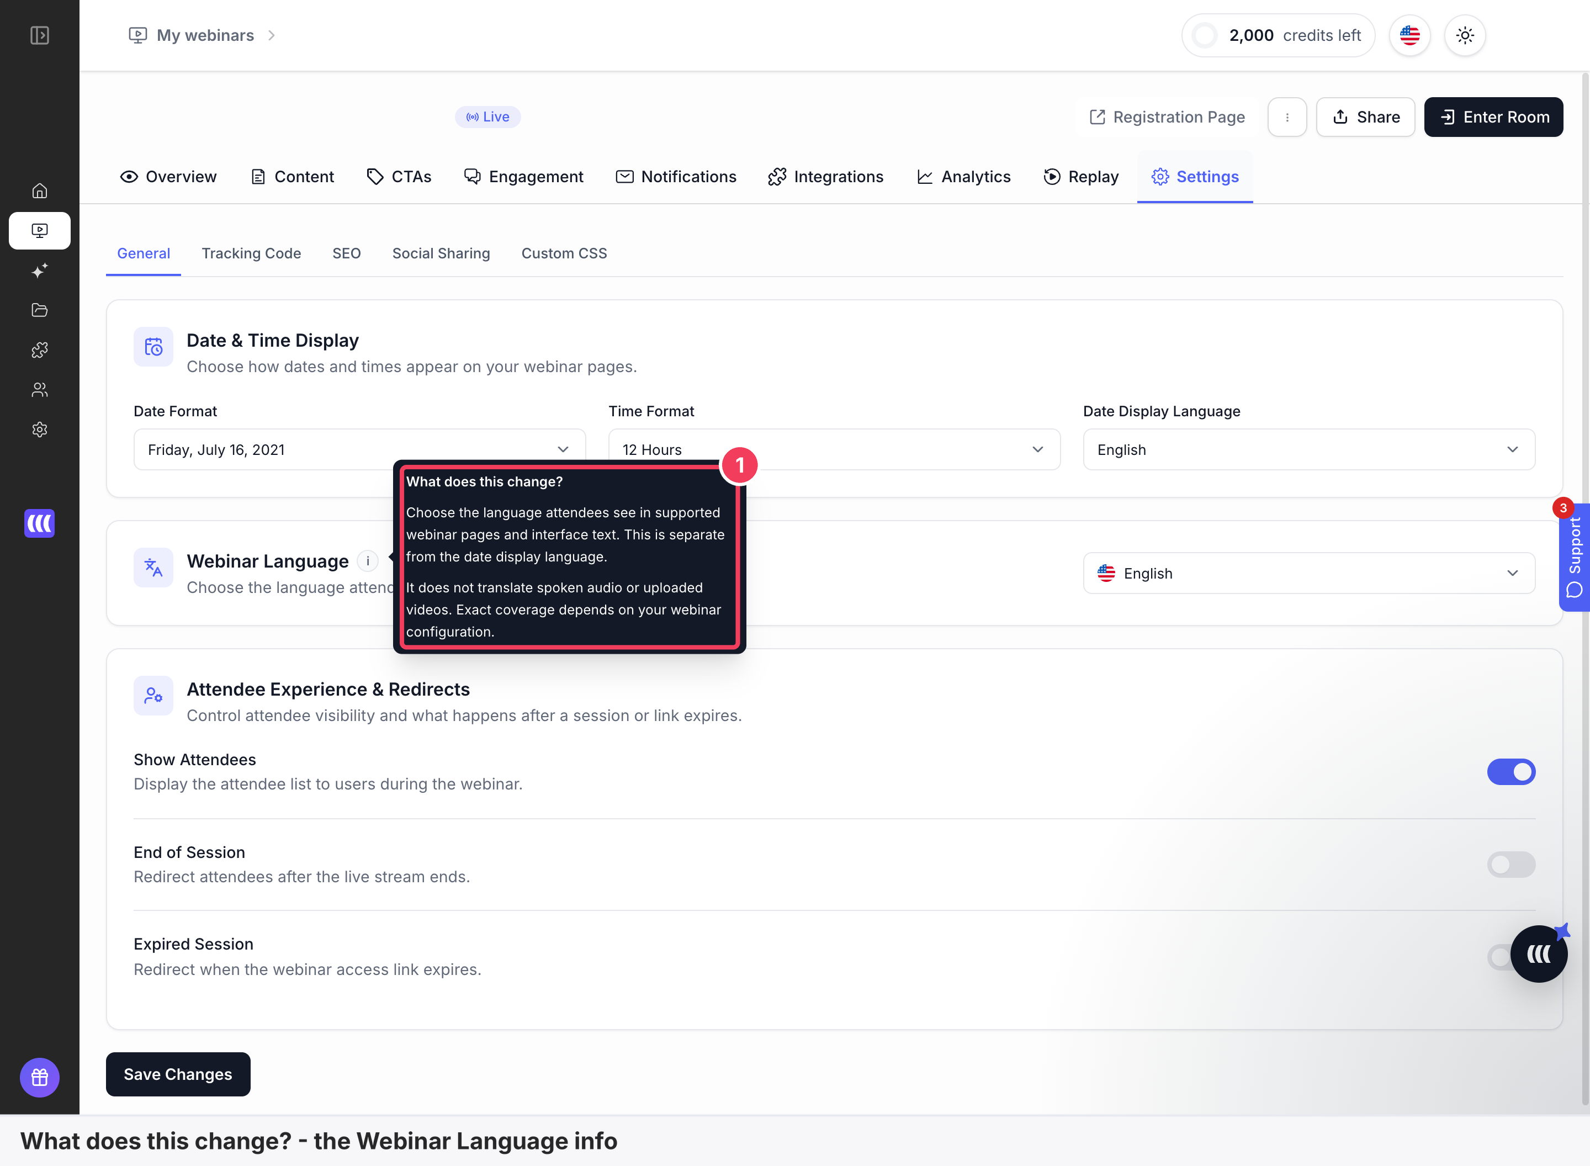Image resolution: width=1590 pixels, height=1166 pixels.
Task: Open the gear settings sidebar icon
Action: pos(40,429)
